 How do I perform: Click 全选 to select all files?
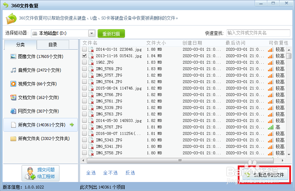91,173
